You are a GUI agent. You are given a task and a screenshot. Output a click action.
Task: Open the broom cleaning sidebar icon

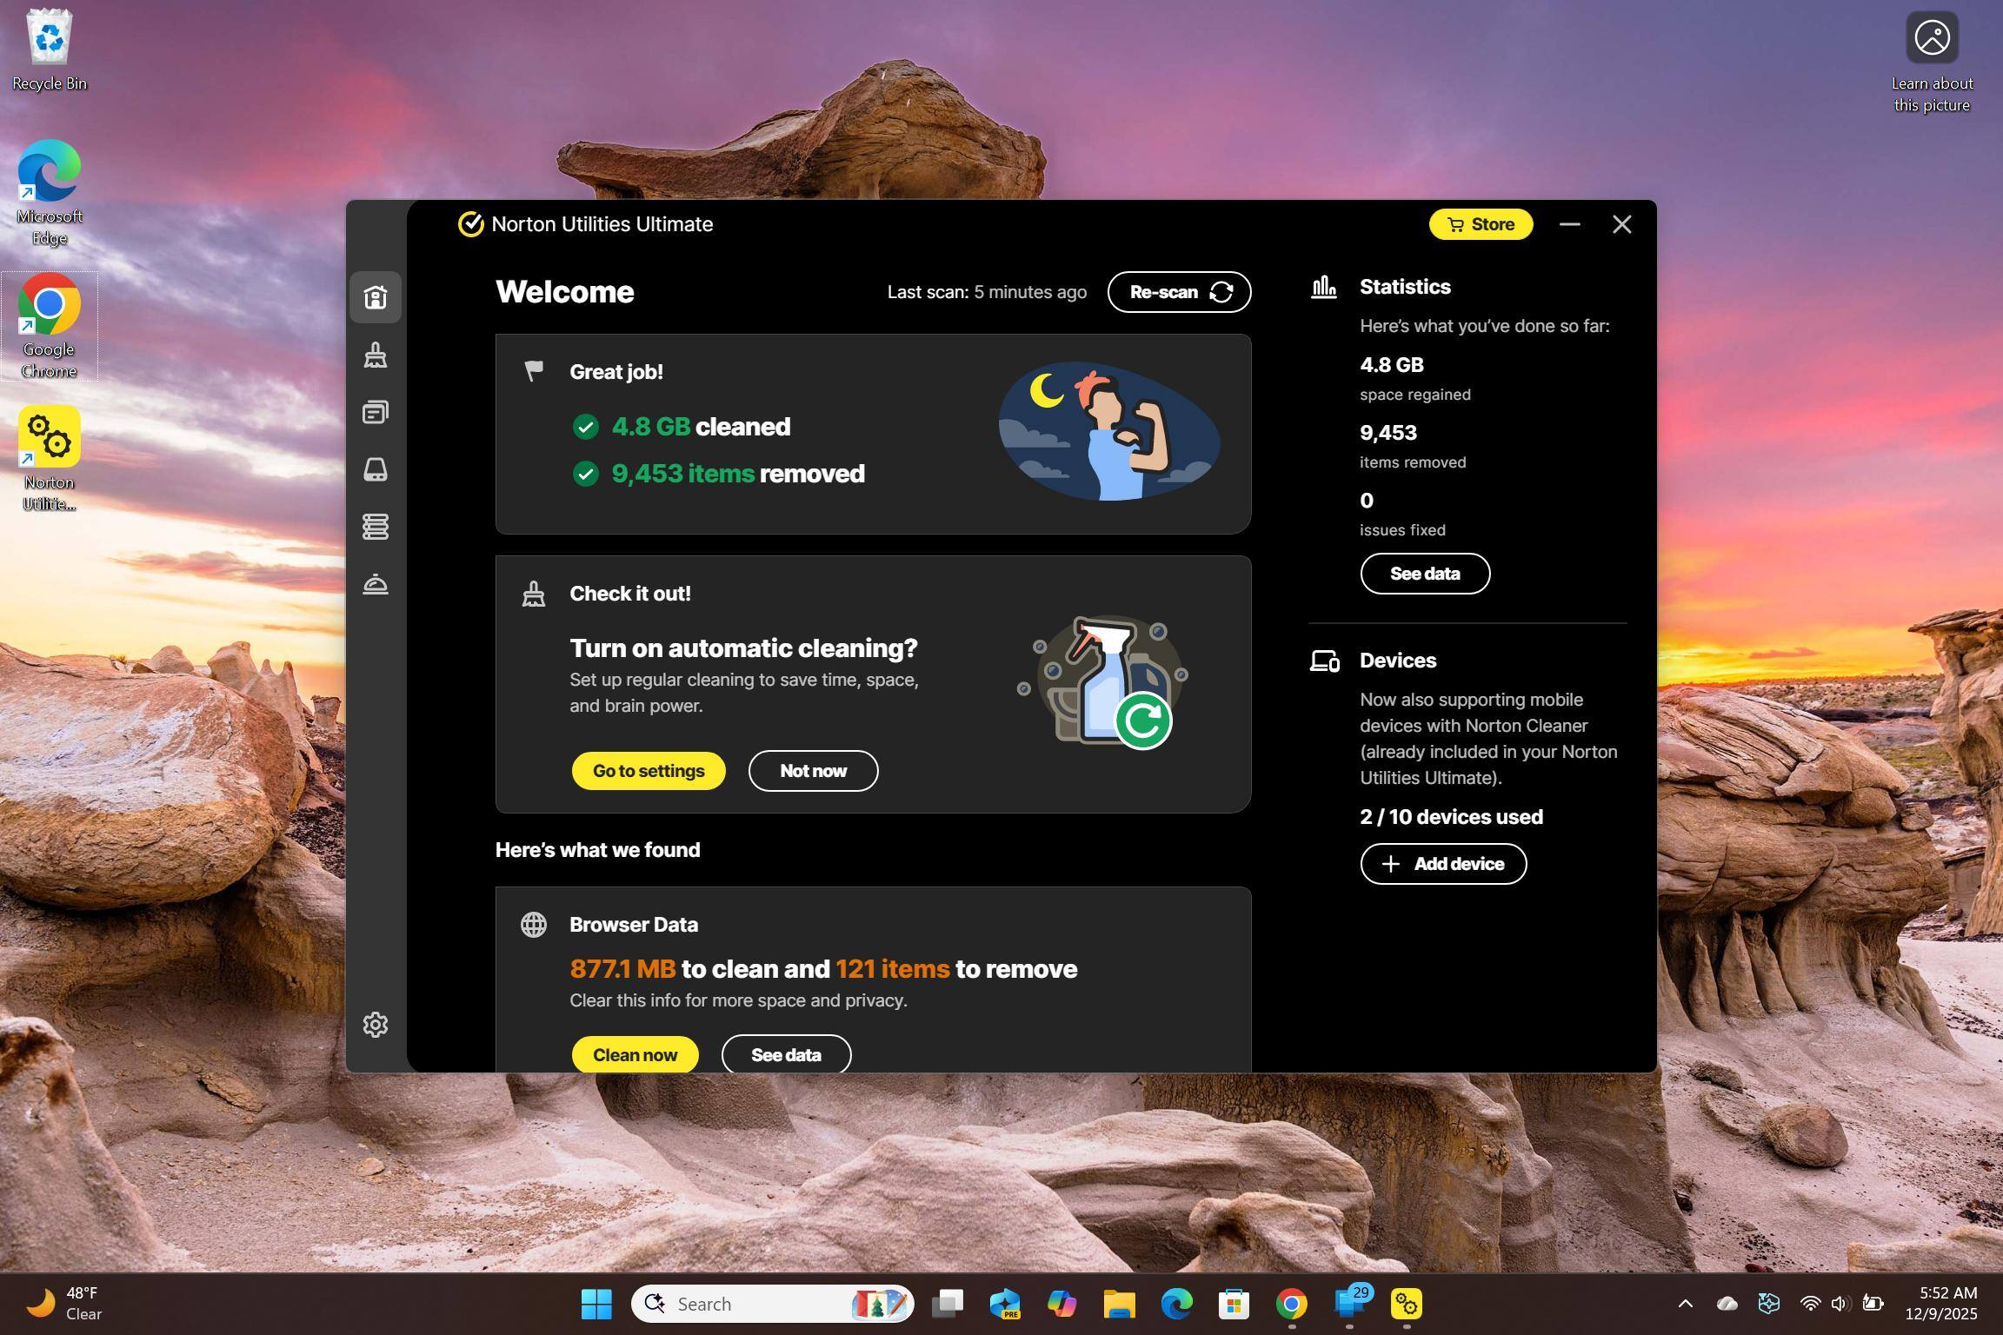pos(376,355)
